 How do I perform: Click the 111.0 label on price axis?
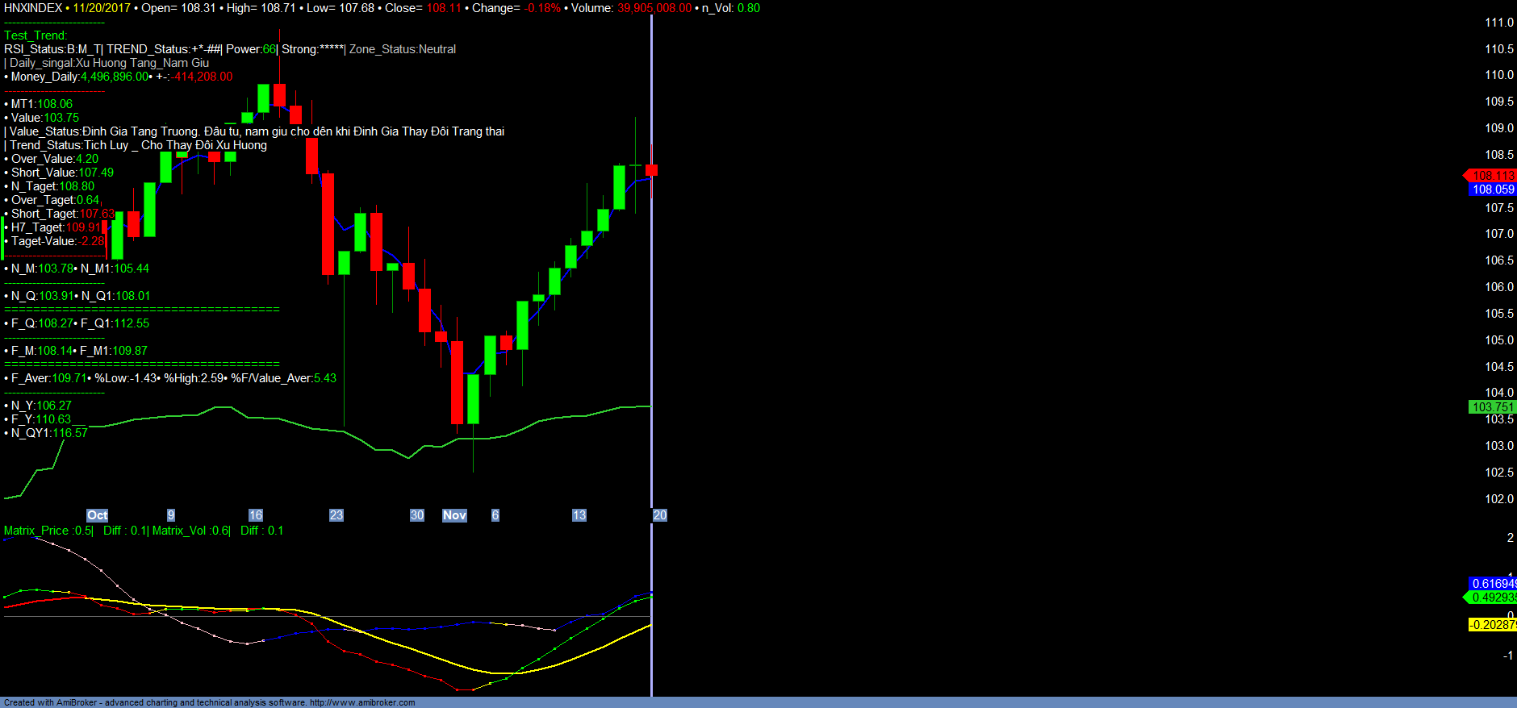(x=1498, y=23)
